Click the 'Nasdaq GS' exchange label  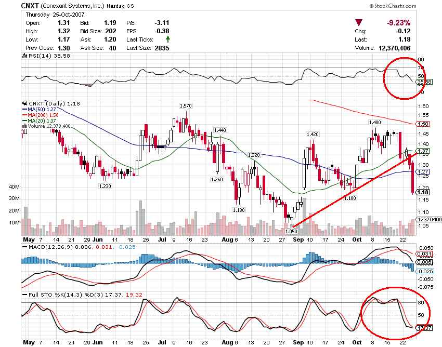tap(120, 6)
